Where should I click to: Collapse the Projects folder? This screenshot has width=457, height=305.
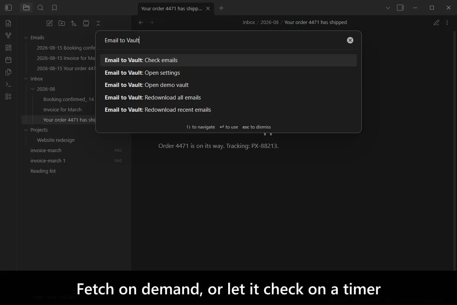(x=26, y=130)
